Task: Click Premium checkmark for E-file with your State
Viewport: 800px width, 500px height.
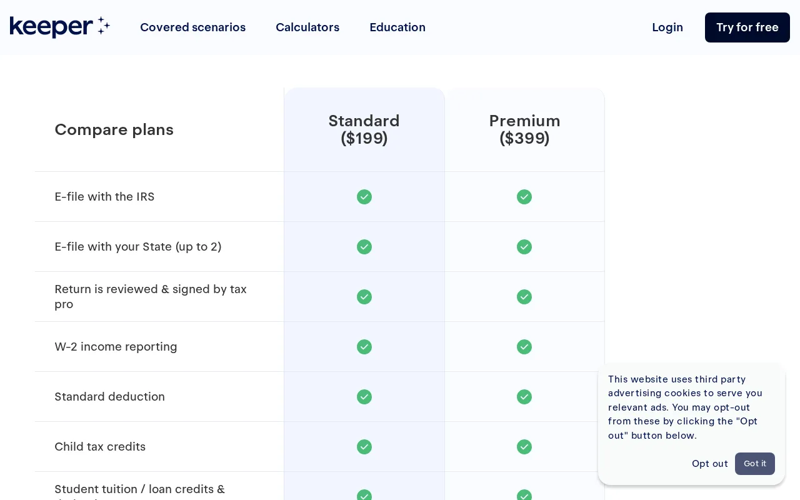Action: tap(524, 247)
